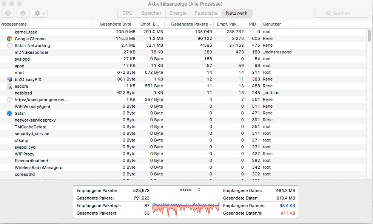
Task: Switch to the CPU tab
Action: 127,13
